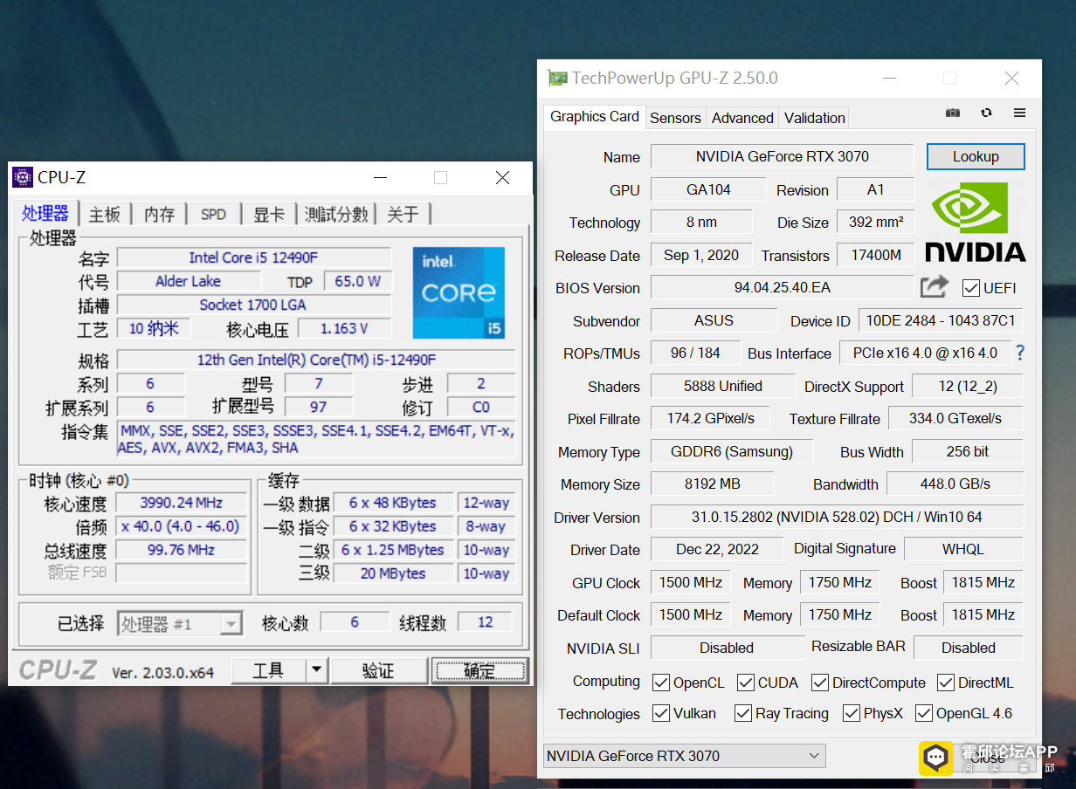Viewport: 1076px width, 789px height.
Task: Open the 主板 tab in CPU-Z
Action: pyautogui.click(x=105, y=215)
